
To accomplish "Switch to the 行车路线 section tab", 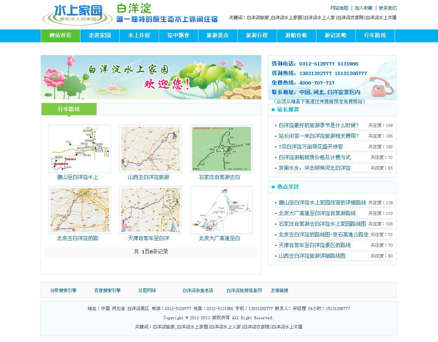I will point(69,109).
